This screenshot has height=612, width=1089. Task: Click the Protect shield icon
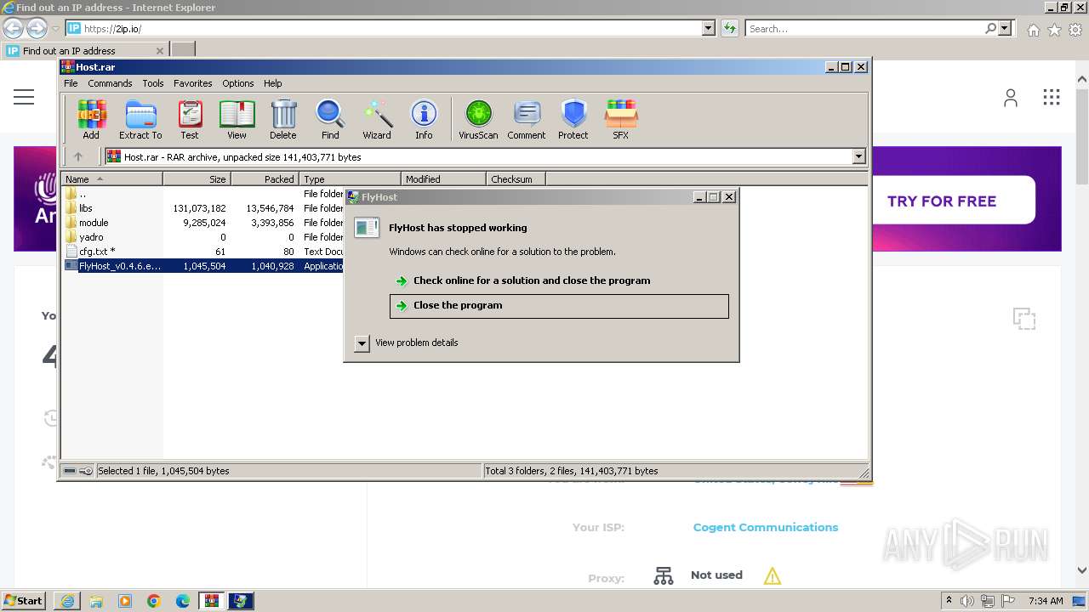click(x=573, y=119)
